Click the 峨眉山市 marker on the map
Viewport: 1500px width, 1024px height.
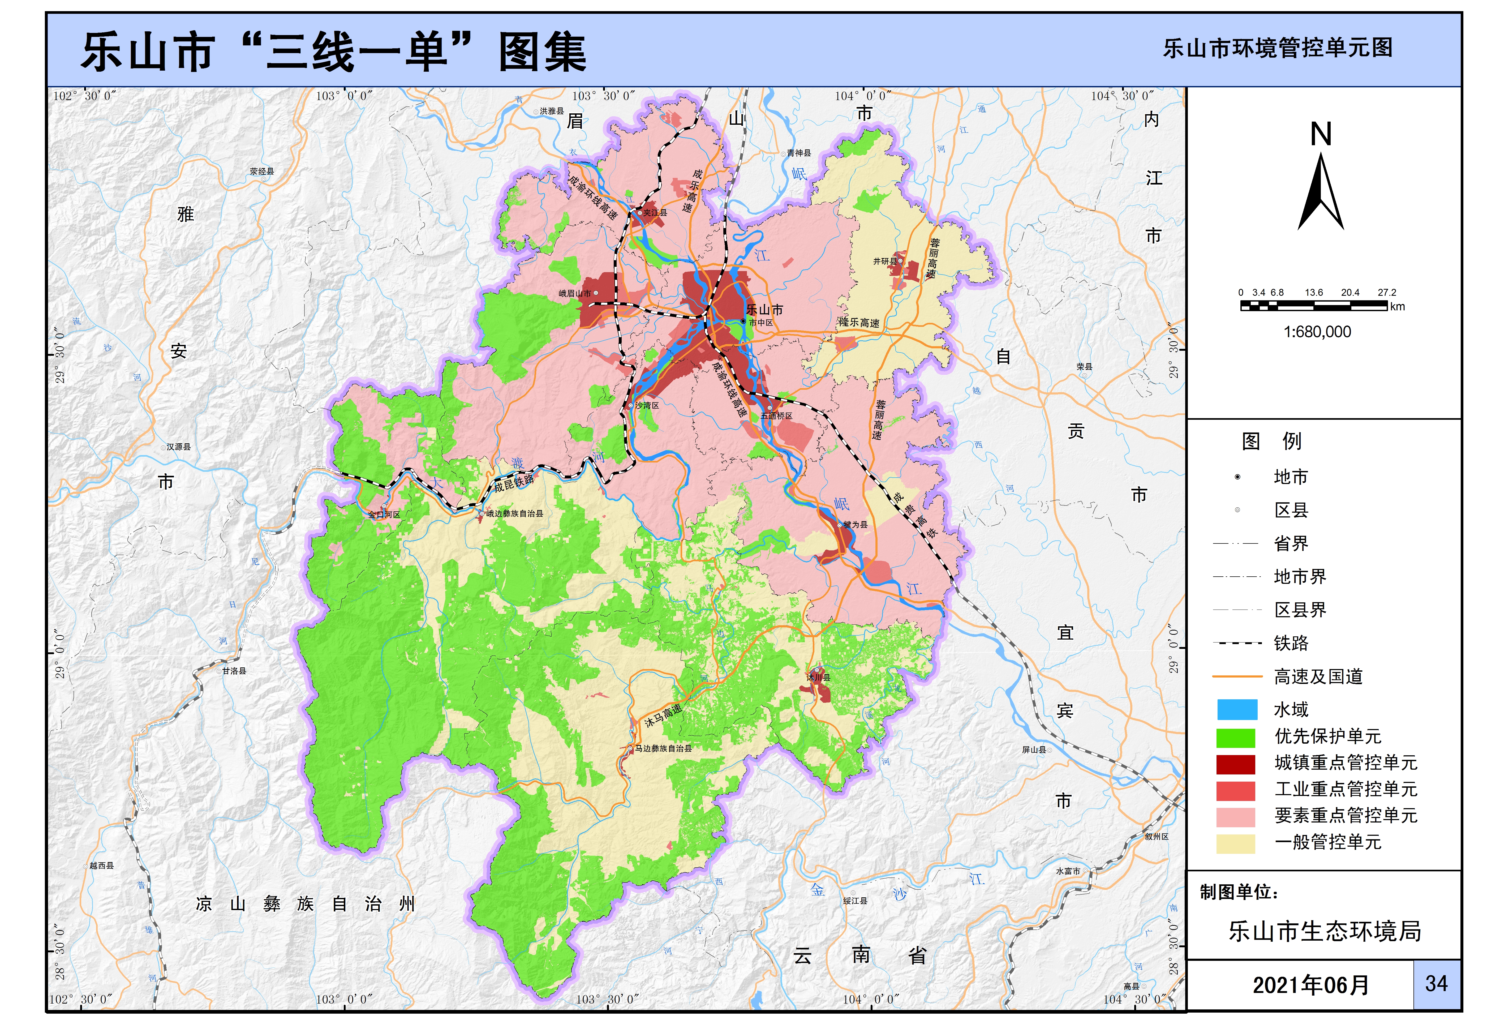tap(595, 293)
